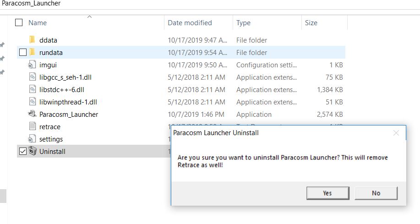Click the 2,574 KB size cell
Image resolution: width=420 pixels, height=224 pixels.
[330, 115]
